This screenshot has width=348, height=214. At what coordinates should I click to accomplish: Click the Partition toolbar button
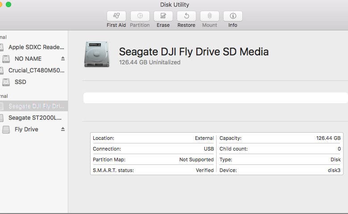[140, 16]
